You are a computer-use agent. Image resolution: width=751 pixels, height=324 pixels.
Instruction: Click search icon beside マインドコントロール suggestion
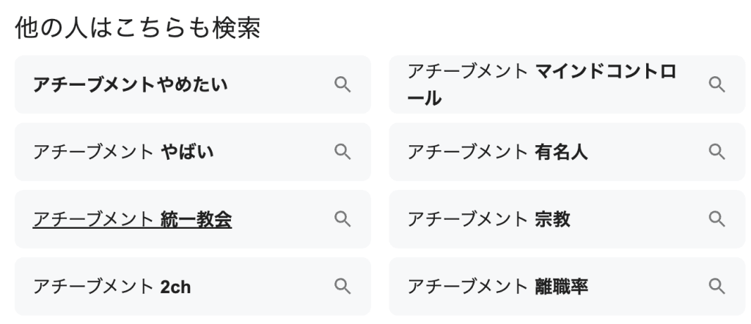(x=716, y=84)
